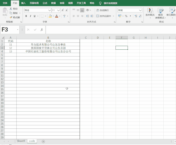Toggle Italic formatting
The width and height of the screenshot is (176, 145).
[x=30, y=16]
